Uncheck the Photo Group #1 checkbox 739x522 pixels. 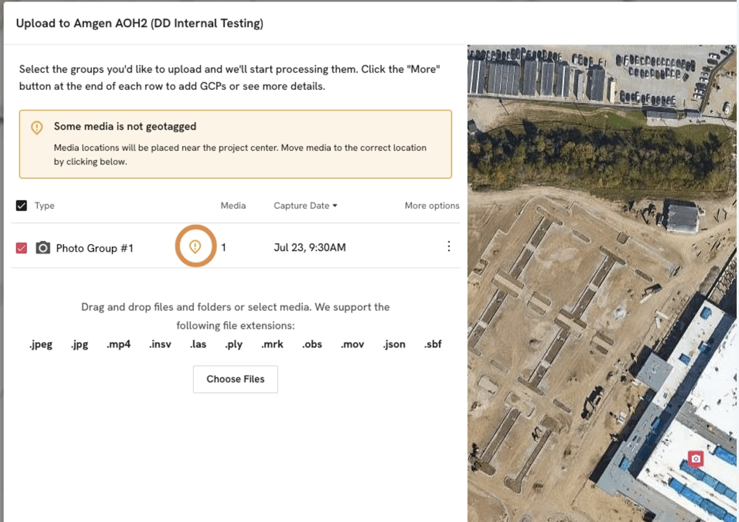pos(21,248)
